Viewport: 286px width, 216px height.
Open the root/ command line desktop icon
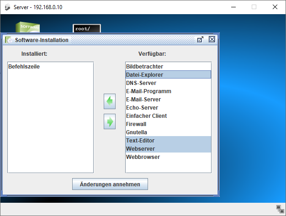point(87,28)
